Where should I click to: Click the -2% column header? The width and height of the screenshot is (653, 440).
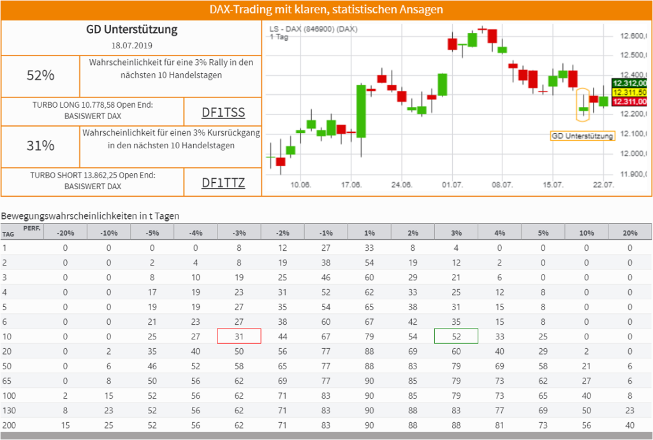(282, 233)
